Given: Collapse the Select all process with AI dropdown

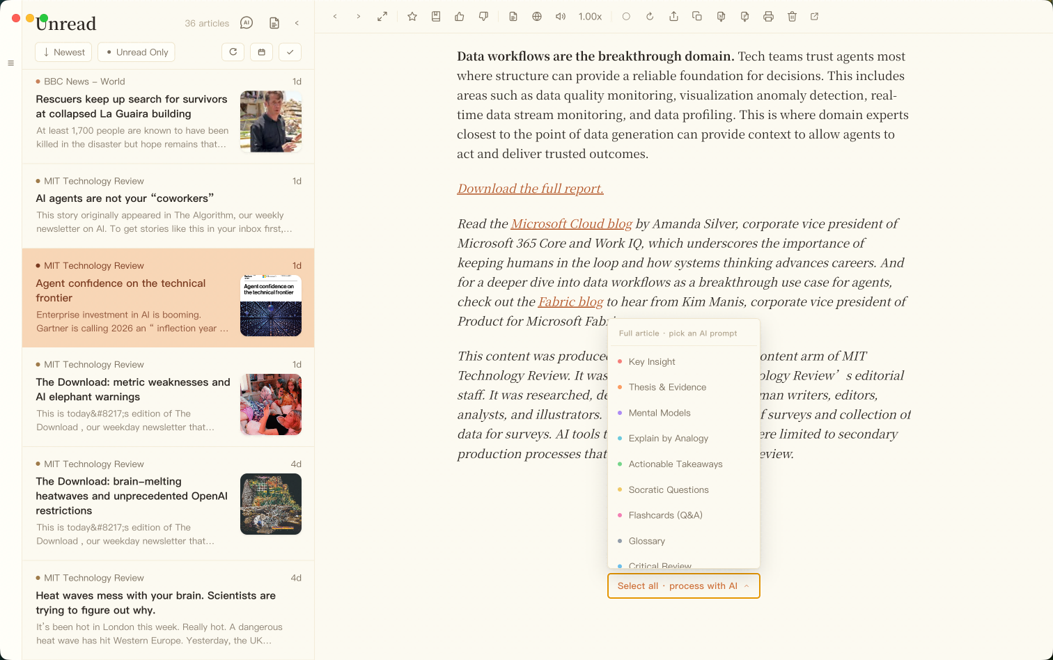Looking at the screenshot, I should click(x=684, y=586).
